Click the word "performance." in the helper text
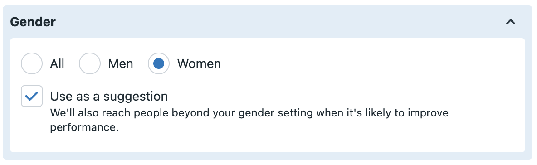Image resolution: width=537 pixels, height=165 pixels. tap(84, 128)
